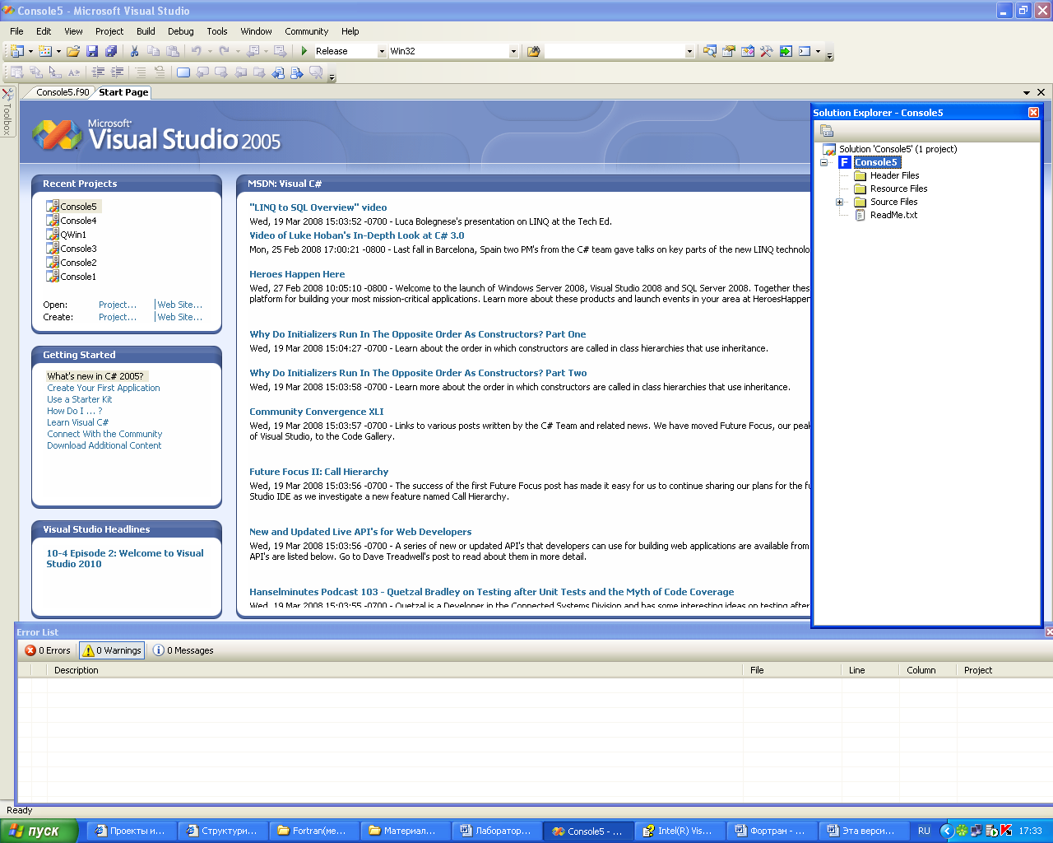Click the Cut scissors icon
Viewport: 1053px width, 843px height.
[135, 51]
